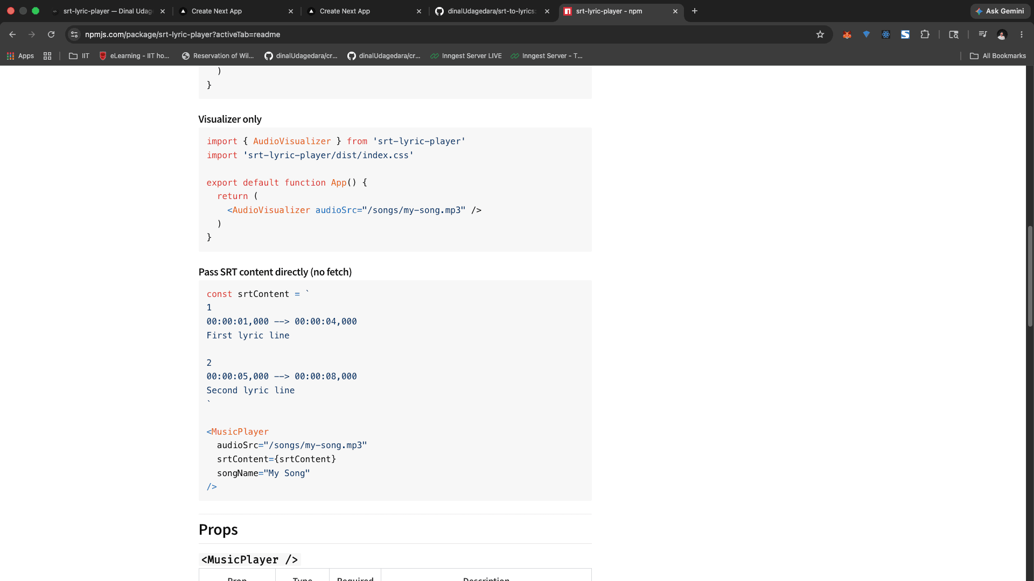Viewport: 1034px width, 581px height.
Task: View site information icon in address bar
Action: point(74,34)
